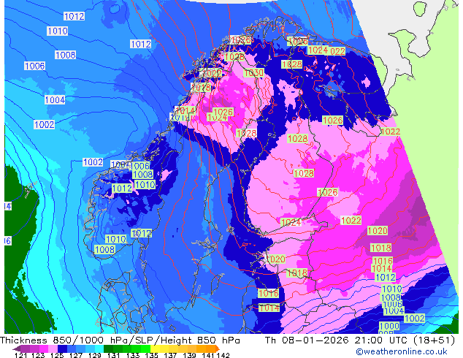Pick the bright yellow legend swatch above 135
This screenshot has height=358, width=463.
click(x=155, y=349)
